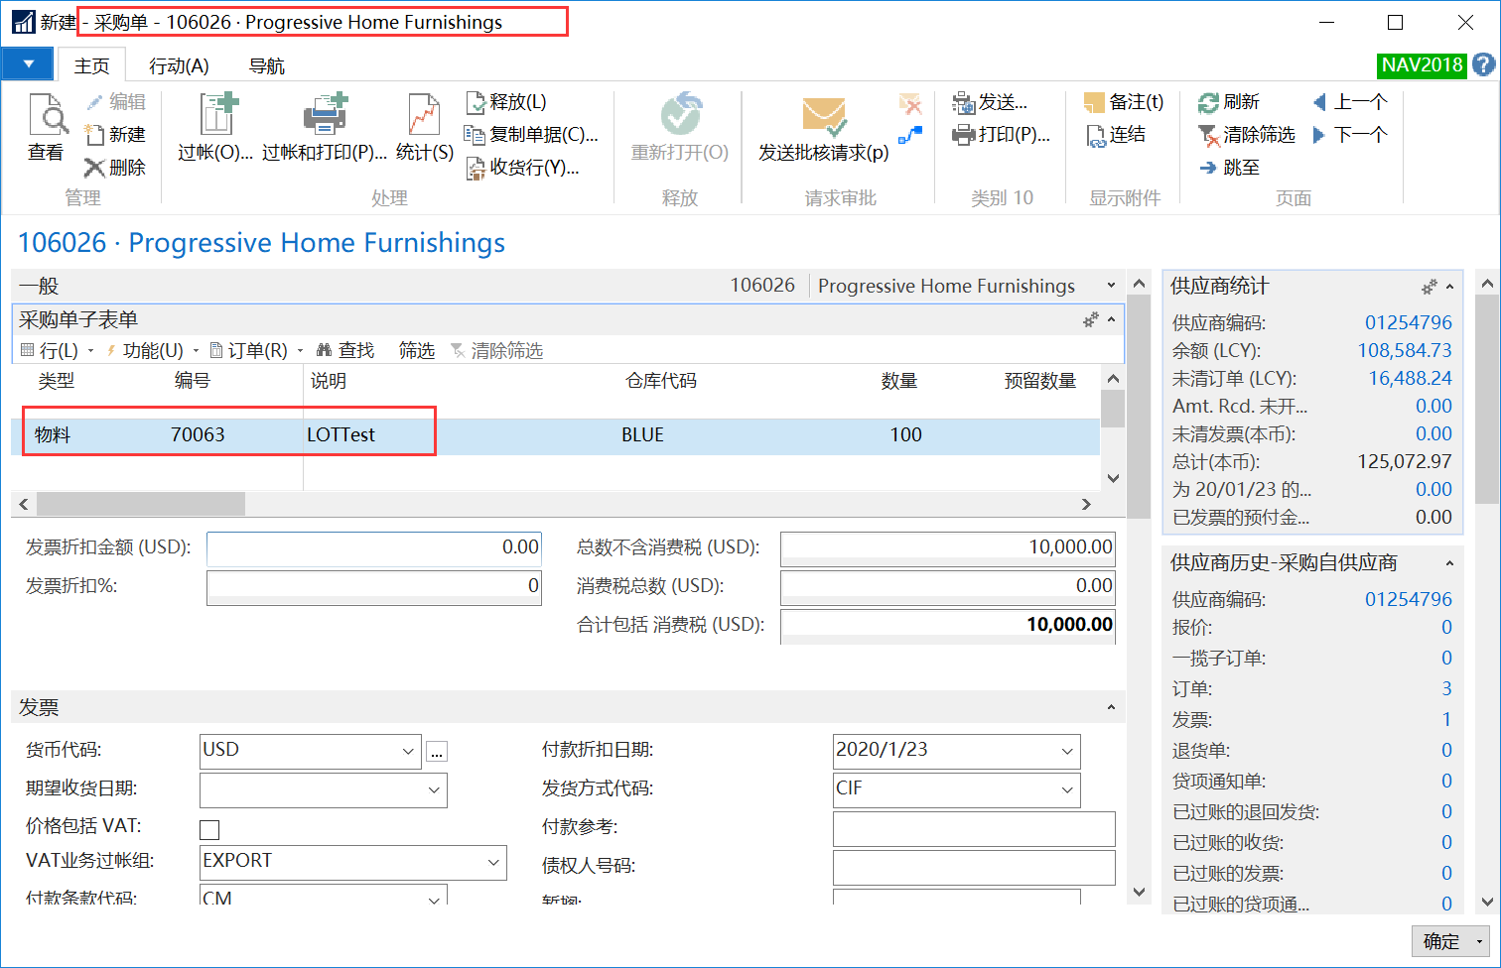Collapse the 发票 invoice section
Viewport: 1501px width, 968px height.
[1111, 707]
